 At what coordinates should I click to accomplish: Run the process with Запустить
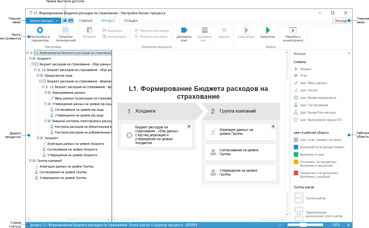[x=267, y=30]
